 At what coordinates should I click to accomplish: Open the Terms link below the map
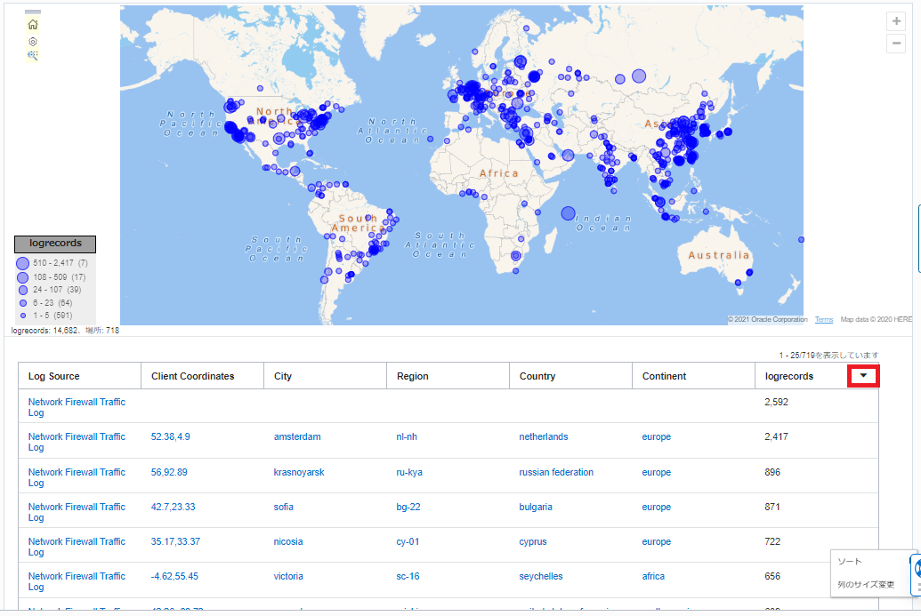pos(824,320)
